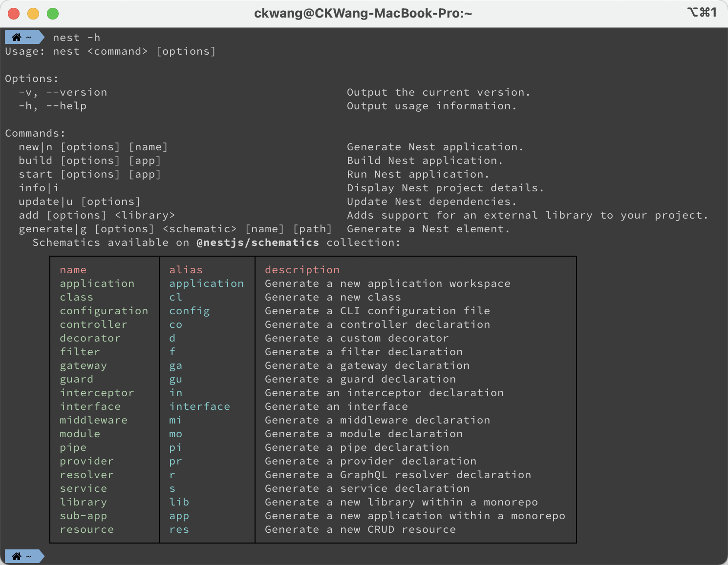The height and width of the screenshot is (565, 728).
Task: Click 'Display Nest project details.' description
Action: pyautogui.click(x=446, y=188)
